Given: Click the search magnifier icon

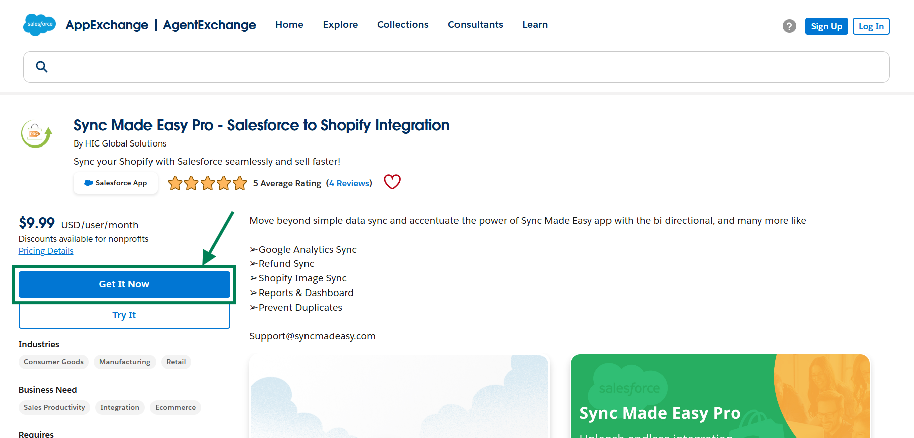Looking at the screenshot, I should (x=42, y=67).
